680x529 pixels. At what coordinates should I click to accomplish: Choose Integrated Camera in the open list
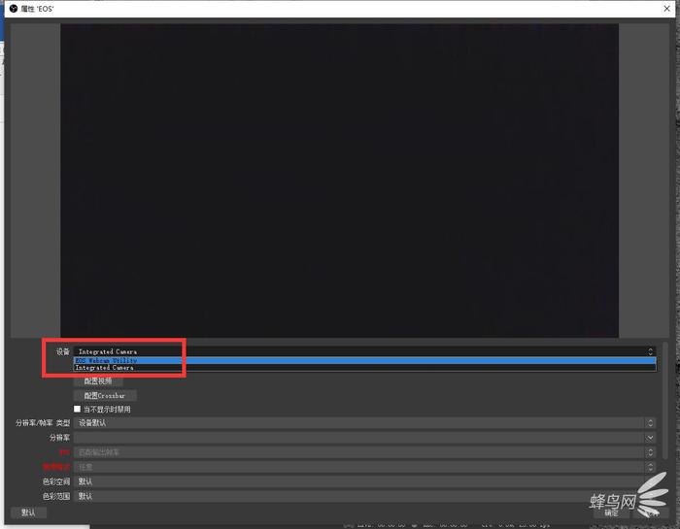tap(364, 368)
